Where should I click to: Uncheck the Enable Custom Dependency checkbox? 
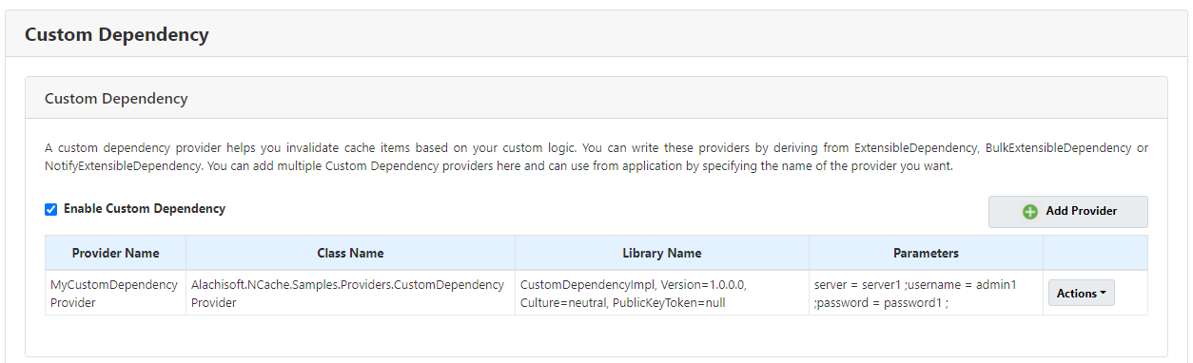51,209
